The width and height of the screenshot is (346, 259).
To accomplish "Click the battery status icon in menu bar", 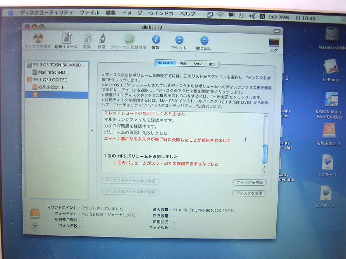I will [x=273, y=17].
